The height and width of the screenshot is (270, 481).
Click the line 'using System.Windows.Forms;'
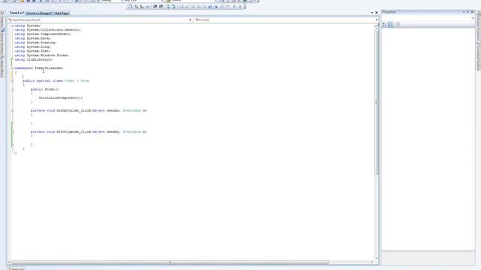pos(42,55)
